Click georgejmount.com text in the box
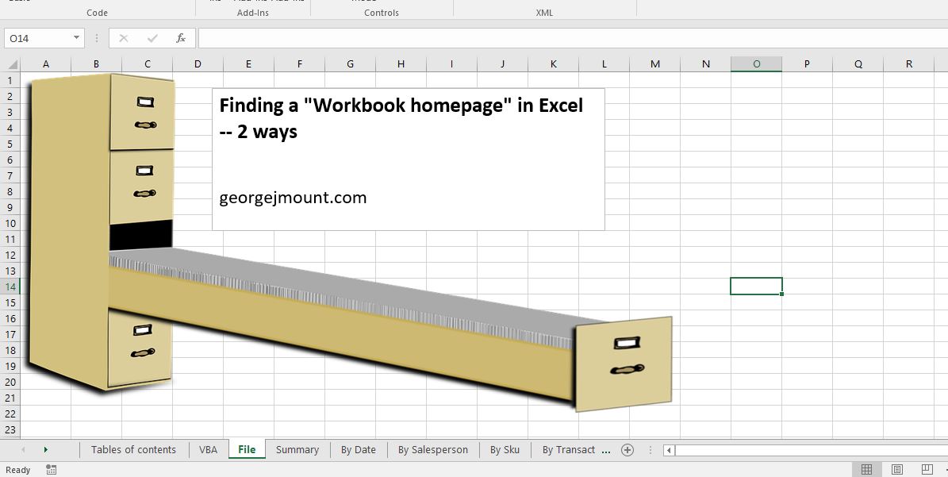 pyautogui.click(x=293, y=198)
